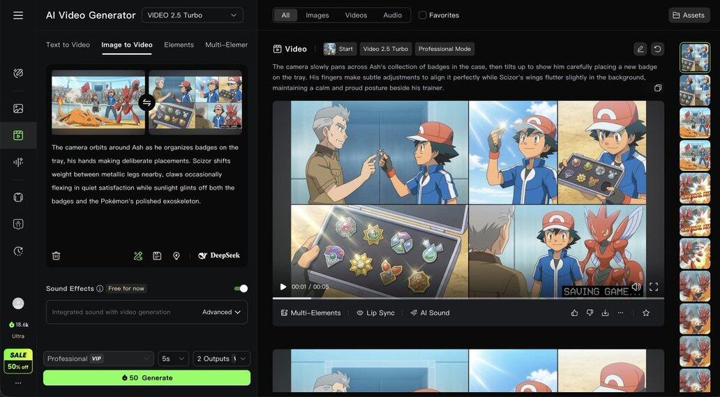720x397 pixels.
Task: Switch to the Text to Video tab
Action: tap(68, 45)
